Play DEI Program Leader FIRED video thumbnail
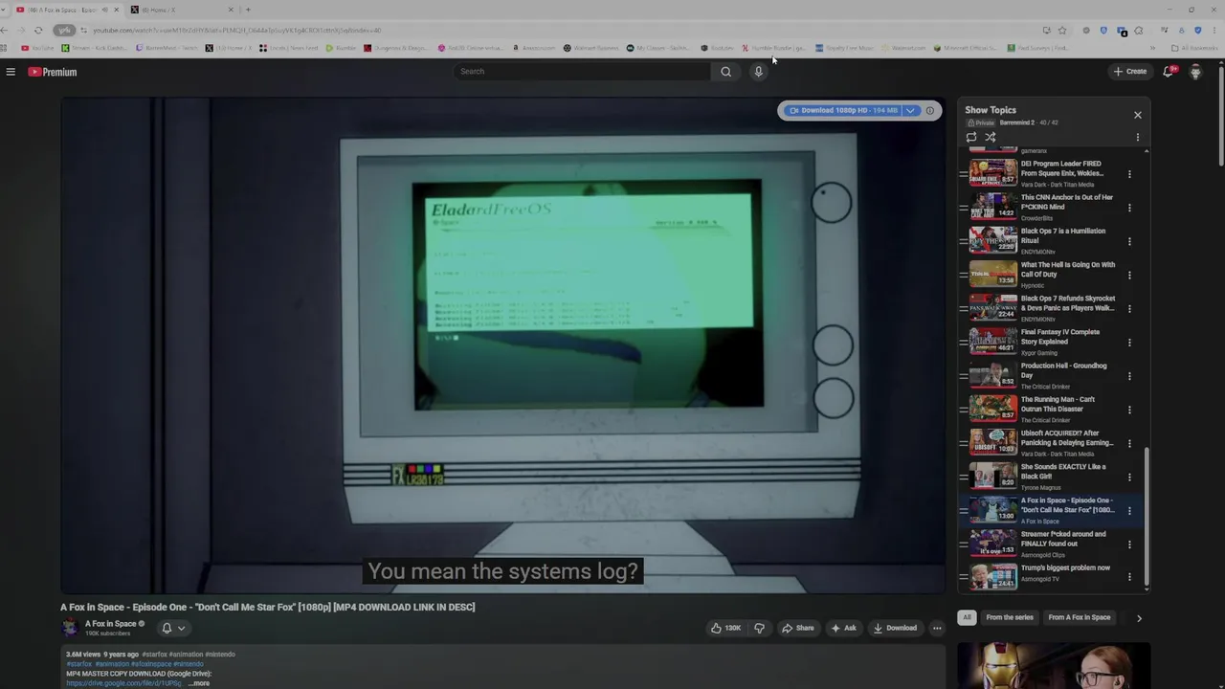 pyautogui.click(x=992, y=172)
